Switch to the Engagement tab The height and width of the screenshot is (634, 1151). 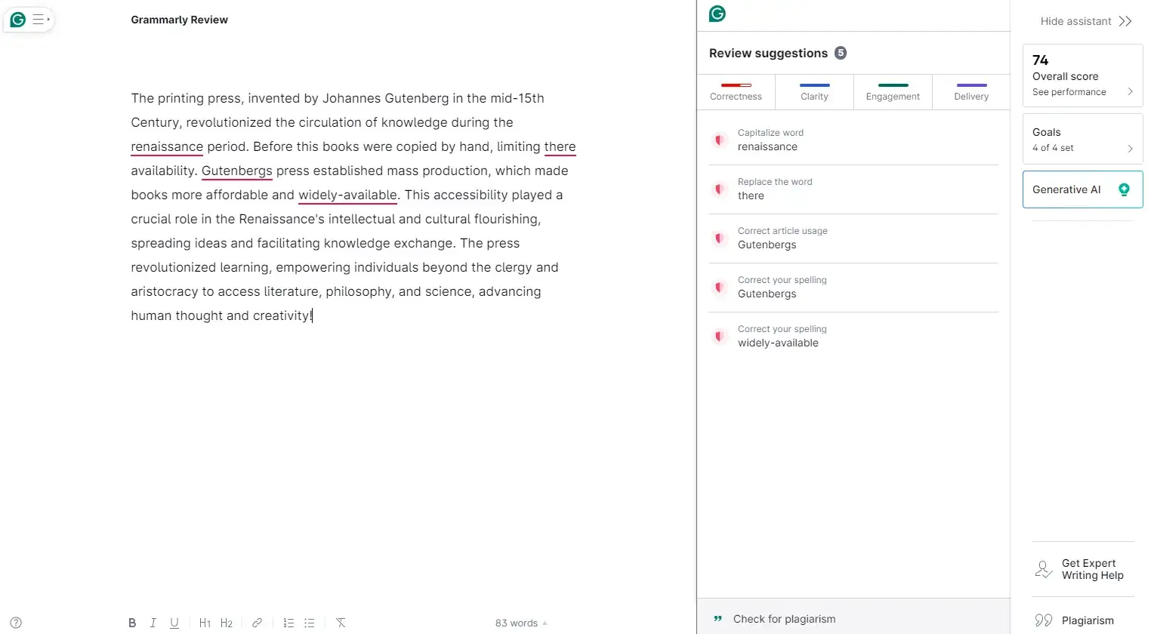pos(893,92)
